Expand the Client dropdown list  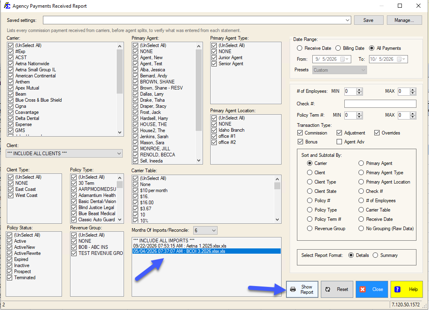[119, 154]
